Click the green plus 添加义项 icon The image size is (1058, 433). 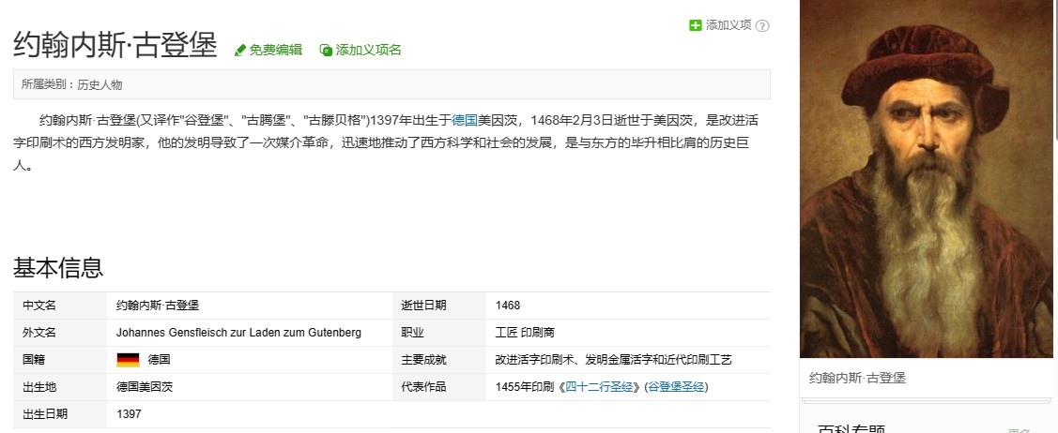pos(695,25)
